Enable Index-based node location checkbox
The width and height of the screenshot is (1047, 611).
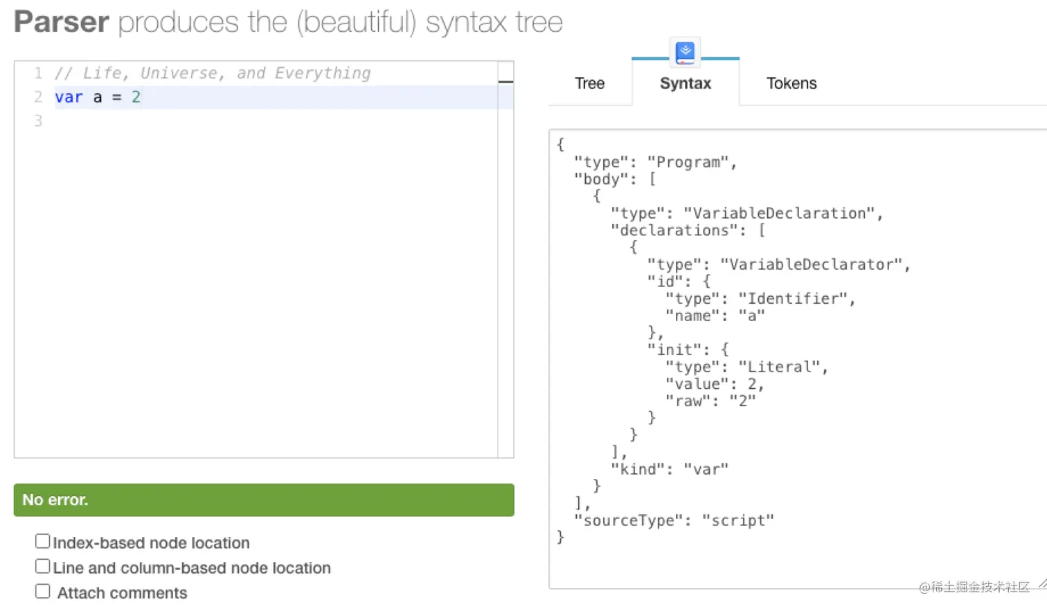(43, 541)
